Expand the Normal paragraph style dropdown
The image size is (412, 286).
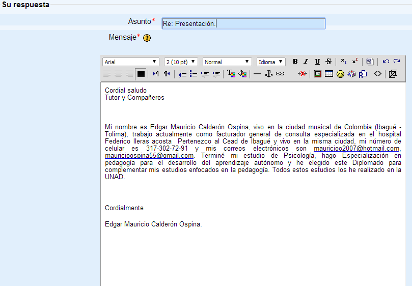pyautogui.click(x=227, y=62)
